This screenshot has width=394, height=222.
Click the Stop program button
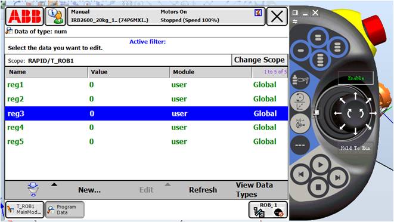(x=318, y=187)
